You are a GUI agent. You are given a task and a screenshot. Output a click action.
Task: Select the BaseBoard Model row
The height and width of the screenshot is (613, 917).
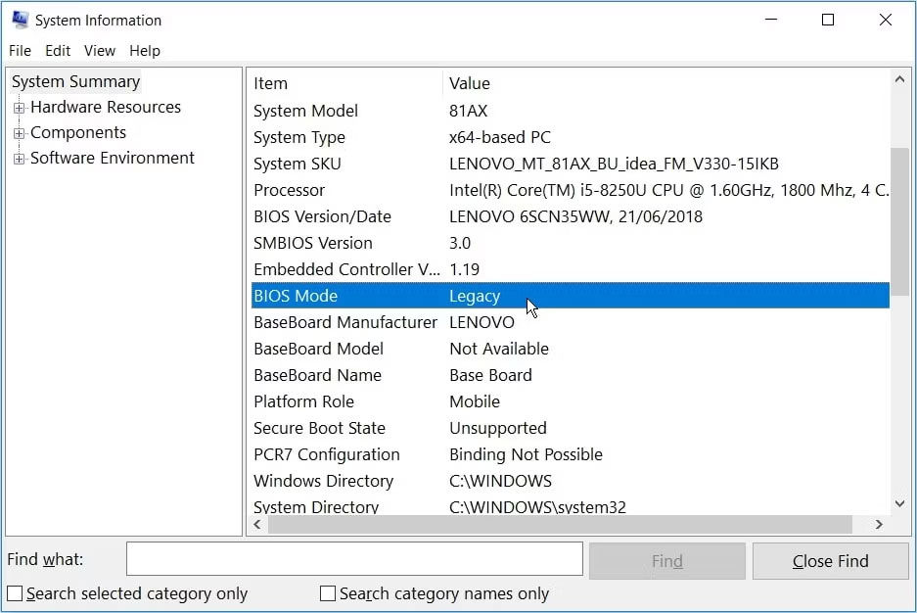pos(571,349)
